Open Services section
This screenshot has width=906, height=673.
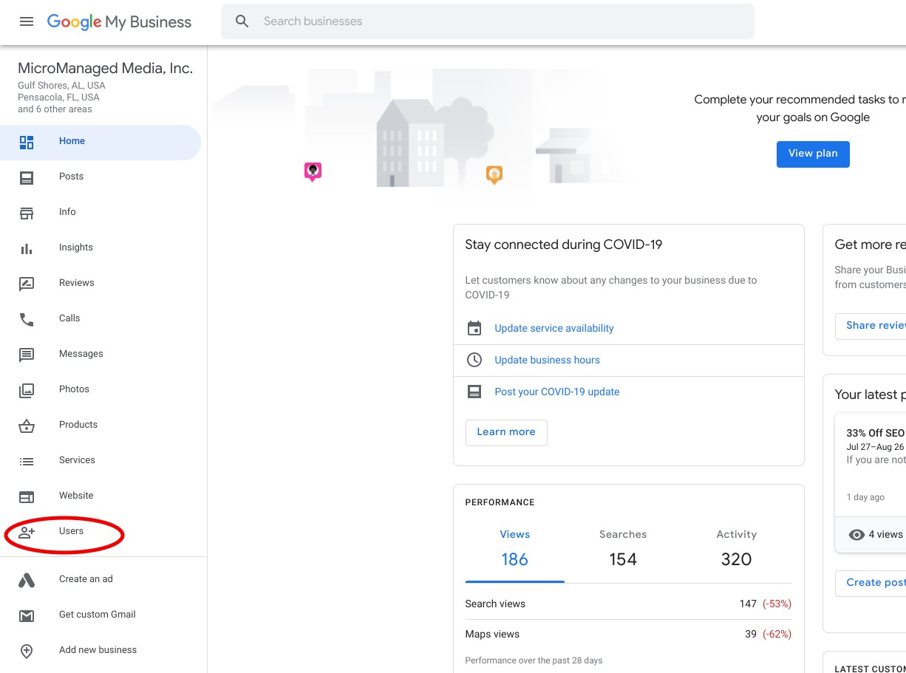point(101,460)
